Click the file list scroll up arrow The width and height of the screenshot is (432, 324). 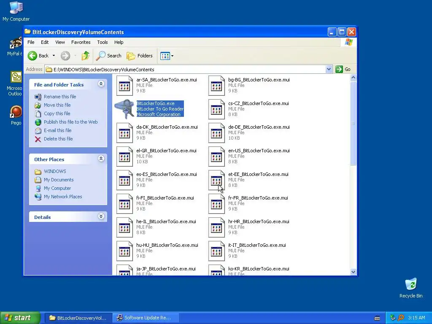(353, 78)
